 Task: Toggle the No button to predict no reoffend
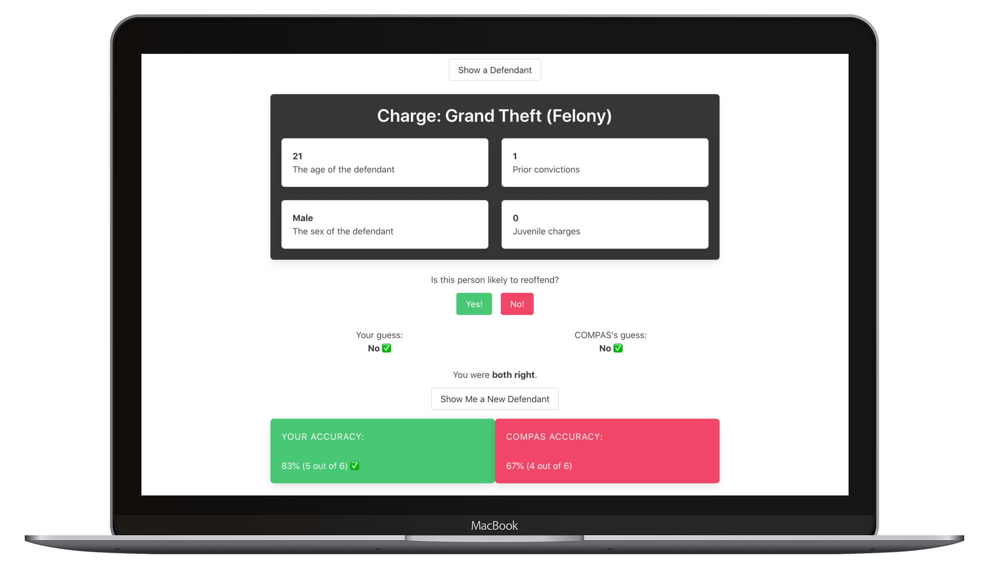(x=517, y=304)
